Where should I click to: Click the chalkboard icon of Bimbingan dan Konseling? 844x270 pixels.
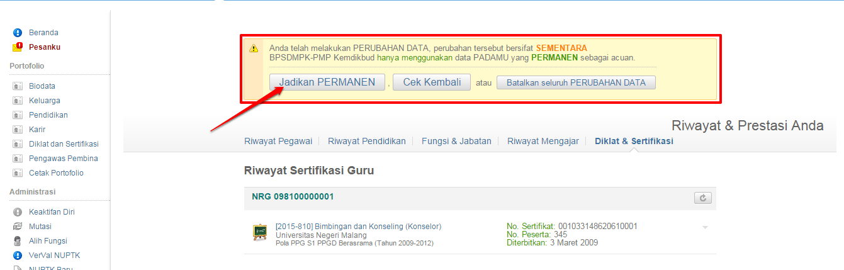point(259,232)
